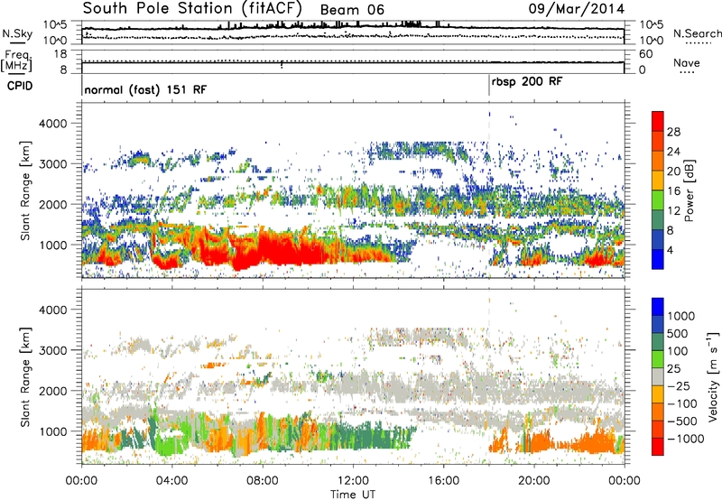The height and width of the screenshot is (500, 722).
Task: Click the solid line sample under "N.Sky"
Action: (x=17, y=42)
